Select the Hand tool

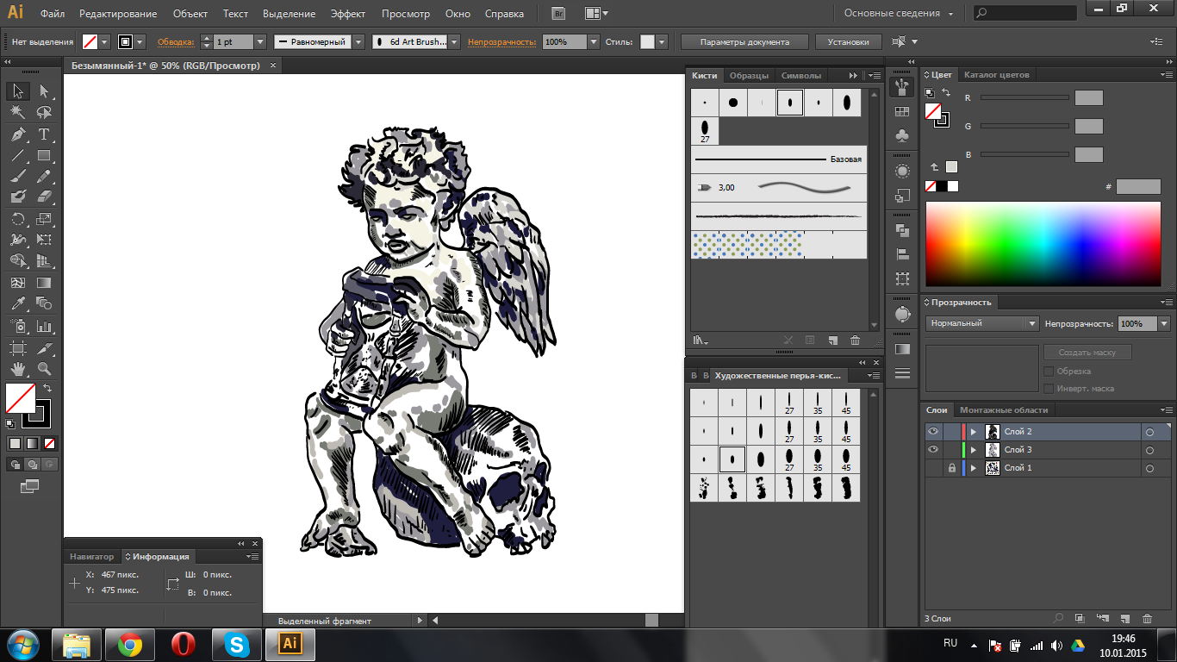point(17,368)
